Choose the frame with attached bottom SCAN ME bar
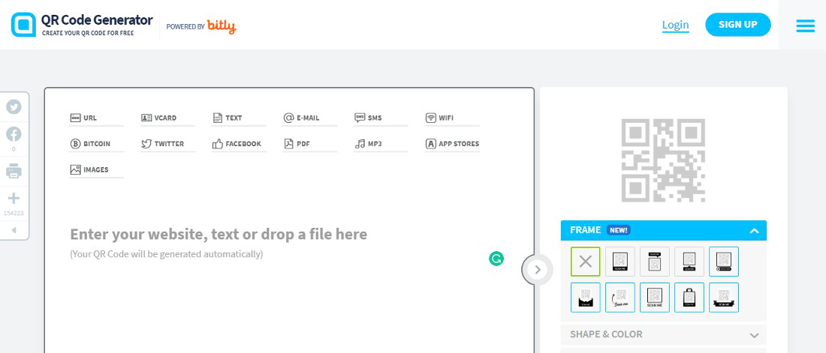This screenshot has height=353, width=826. pyautogui.click(x=620, y=262)
